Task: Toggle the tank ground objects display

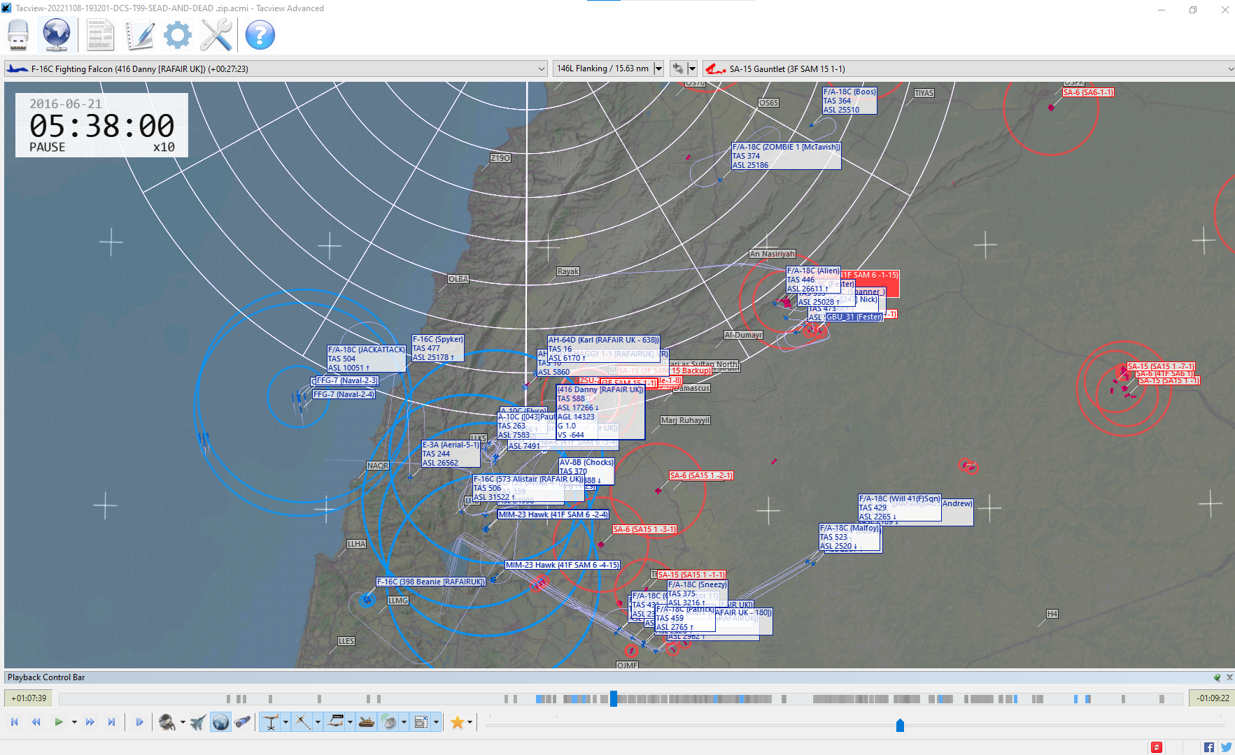Action: pyautogui.click(x=367, y=722)
